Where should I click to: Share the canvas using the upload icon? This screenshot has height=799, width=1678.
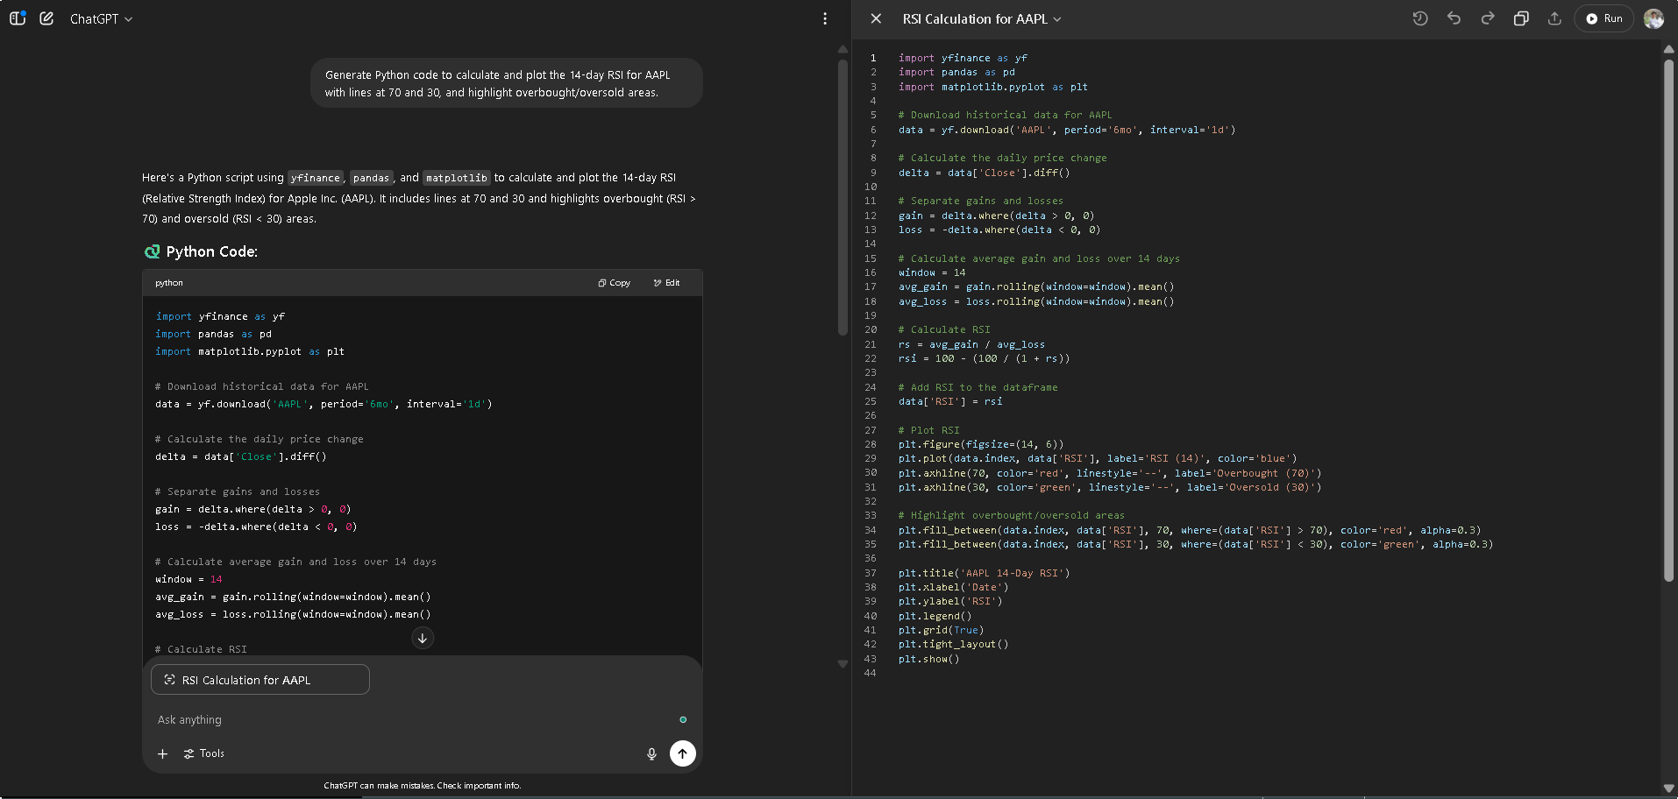coord(1554,18)
